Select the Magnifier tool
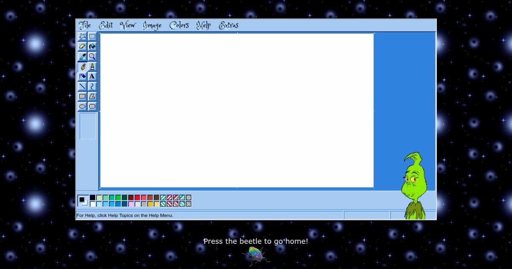This screenshot has height=269, width=512. (x=92, y=56)
